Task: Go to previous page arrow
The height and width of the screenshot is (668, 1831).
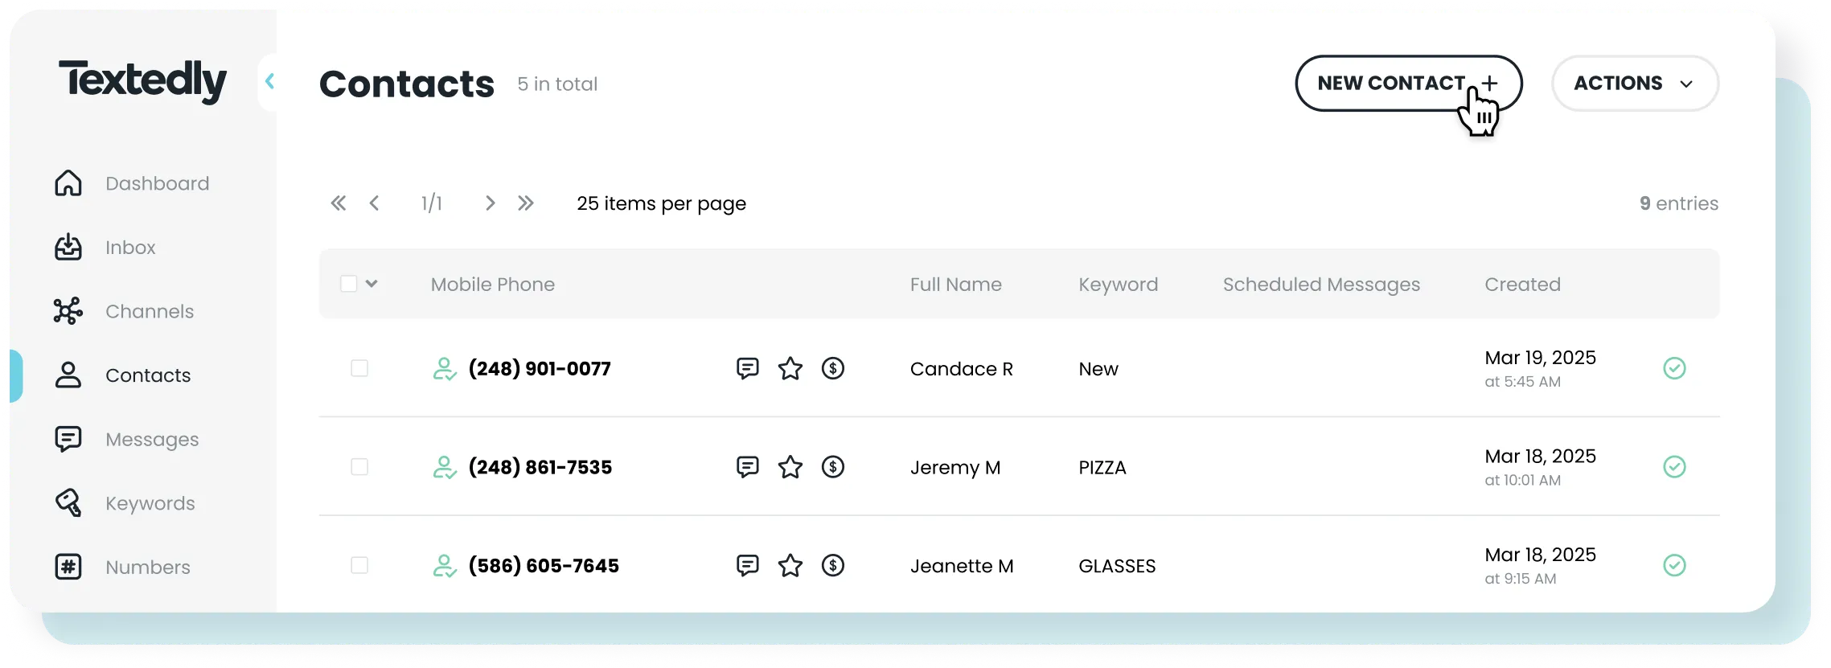Action: click(x=374, y=203)
